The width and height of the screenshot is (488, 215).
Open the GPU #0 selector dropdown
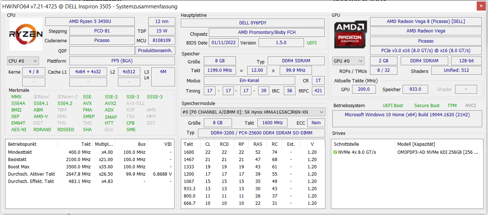pos(348,61)
